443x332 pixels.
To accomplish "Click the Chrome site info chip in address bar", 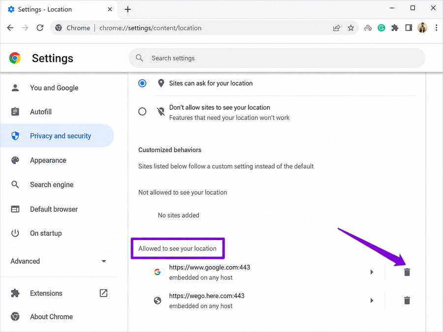I will tap(73, 28).
